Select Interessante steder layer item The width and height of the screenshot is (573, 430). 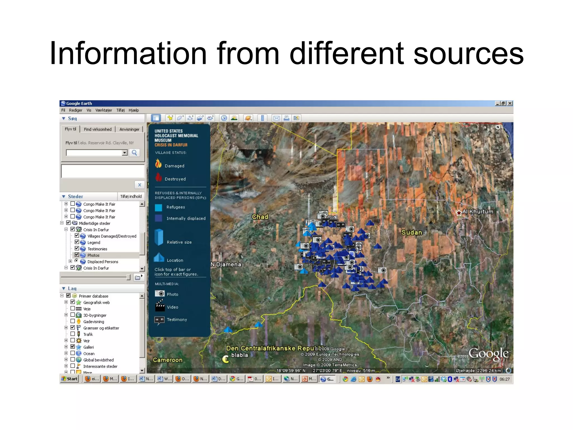(x=100, y=366)
